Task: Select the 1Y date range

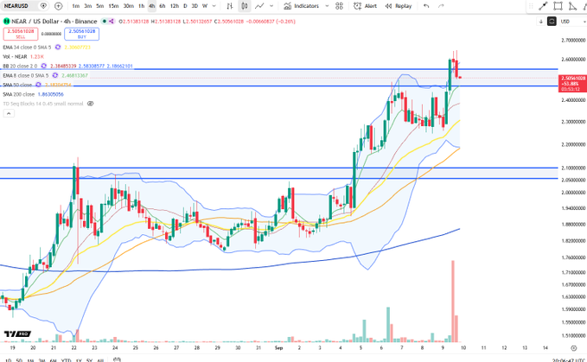Action: point(79,360)
